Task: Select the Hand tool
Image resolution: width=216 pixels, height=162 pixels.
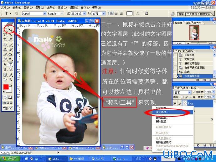Action: [5, 80]
